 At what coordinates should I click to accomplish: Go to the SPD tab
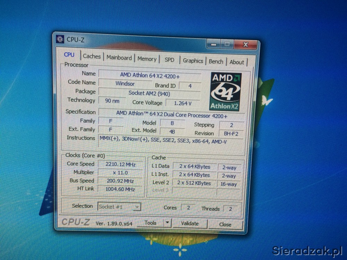(170, 60)
